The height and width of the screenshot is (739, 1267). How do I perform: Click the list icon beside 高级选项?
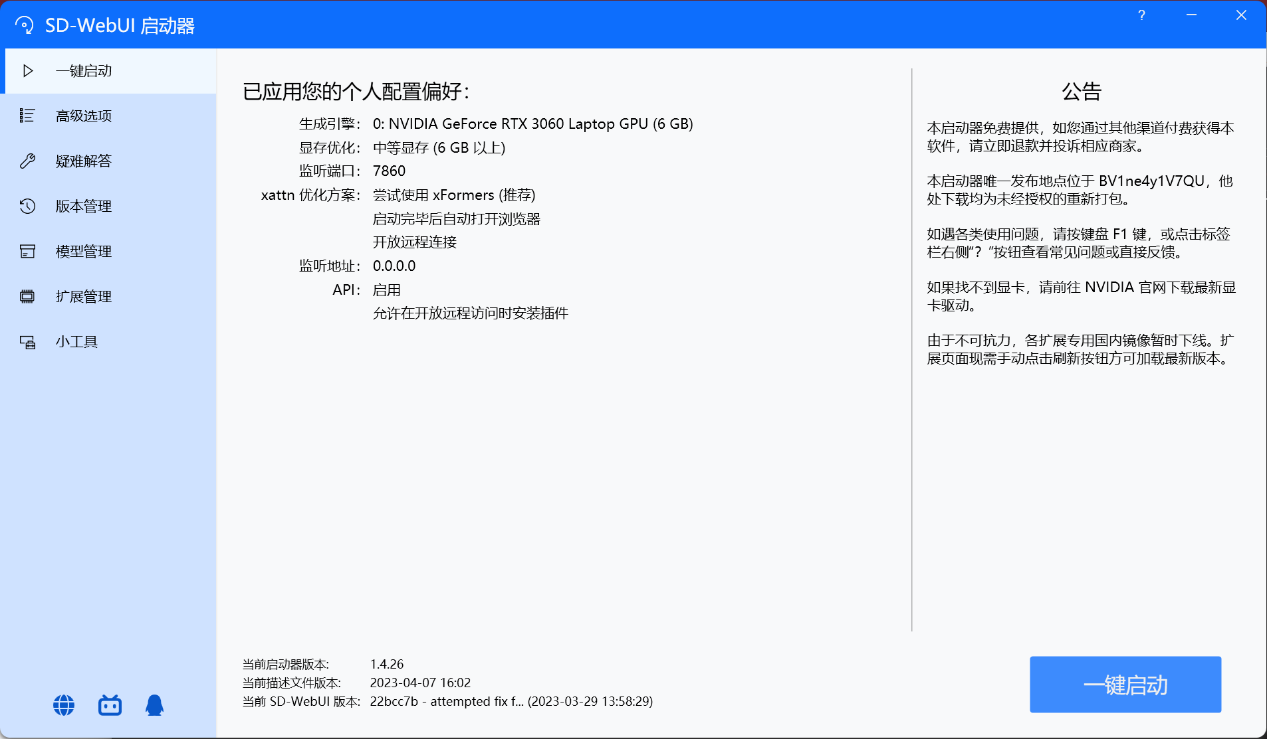tap(27, 116)
